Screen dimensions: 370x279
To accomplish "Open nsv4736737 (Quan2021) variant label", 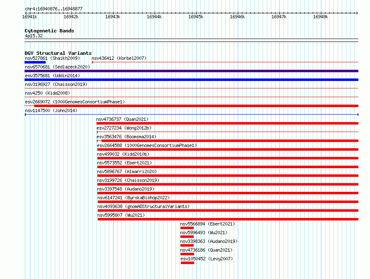I will [122, 119].
